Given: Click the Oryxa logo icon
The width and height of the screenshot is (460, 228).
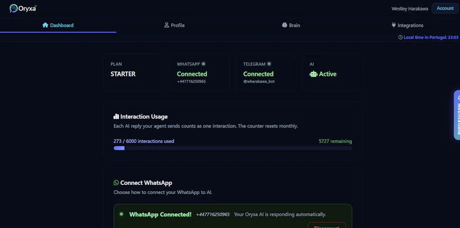Looking at the screenshot, I should click(x=13, y=8).
